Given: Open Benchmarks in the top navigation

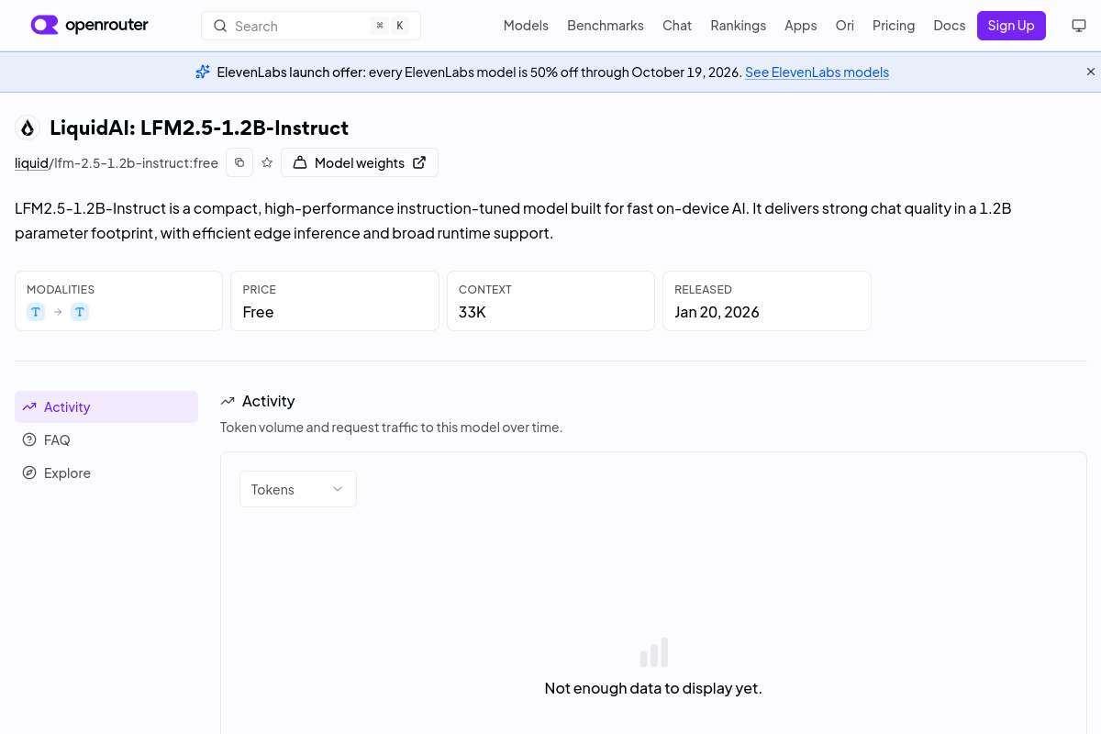Looking at the screenshot, I should [x=606, y=26].
